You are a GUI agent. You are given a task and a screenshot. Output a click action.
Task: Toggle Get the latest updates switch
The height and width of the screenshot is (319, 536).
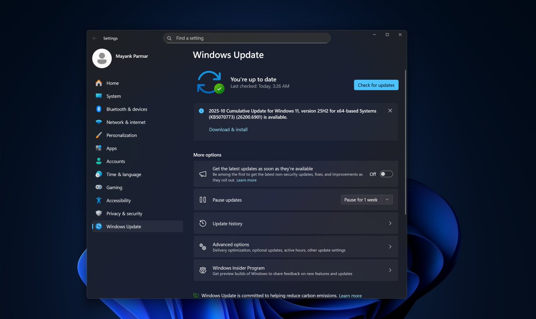pyautogui.click(x=386, y=174)
